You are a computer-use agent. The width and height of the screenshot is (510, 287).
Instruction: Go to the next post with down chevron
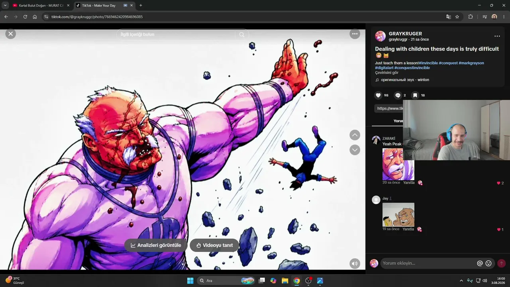pos(355,150)
